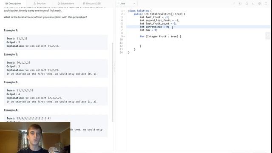Image resolution: width=272 pixels, height=153 pixels.
Task: Toggle fullscreen editor icon
Action: tap(266, 3)
